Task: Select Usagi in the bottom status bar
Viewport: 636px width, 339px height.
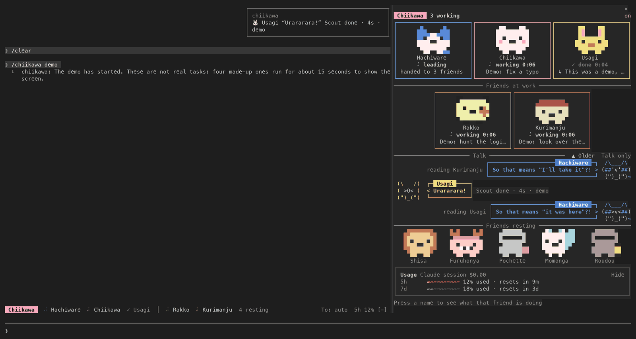Action: 138,310
